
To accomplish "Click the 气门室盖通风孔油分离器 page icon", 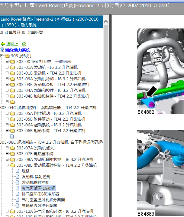I will click(x=18, y=200).
